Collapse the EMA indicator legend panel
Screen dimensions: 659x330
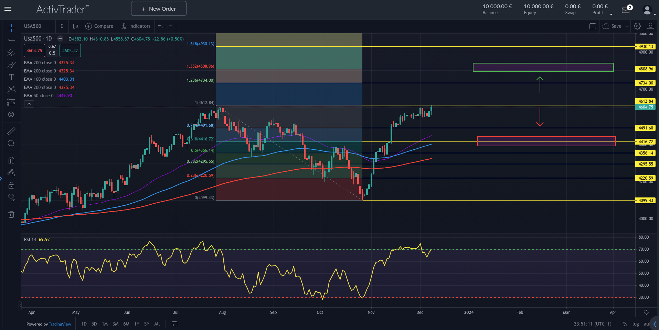point(29,104)
